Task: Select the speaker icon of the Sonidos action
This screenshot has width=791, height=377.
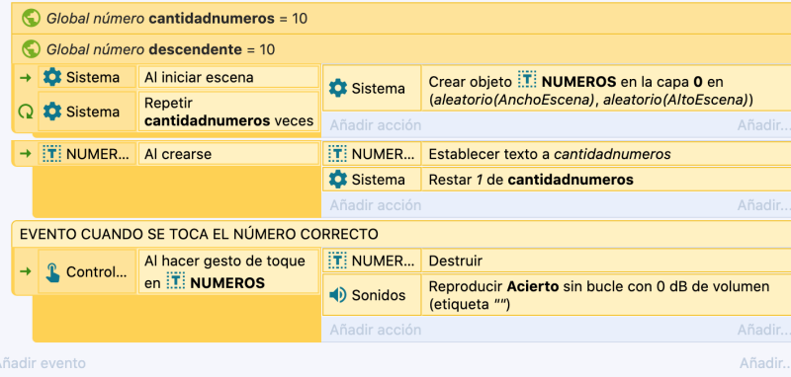Action: (337, 295)
